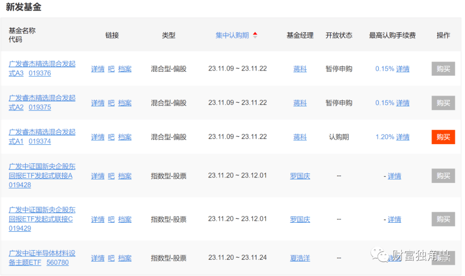Click the orange 购买 button for fund 019374
This screenshot has width=465, height=276.
tap(443, 137)
